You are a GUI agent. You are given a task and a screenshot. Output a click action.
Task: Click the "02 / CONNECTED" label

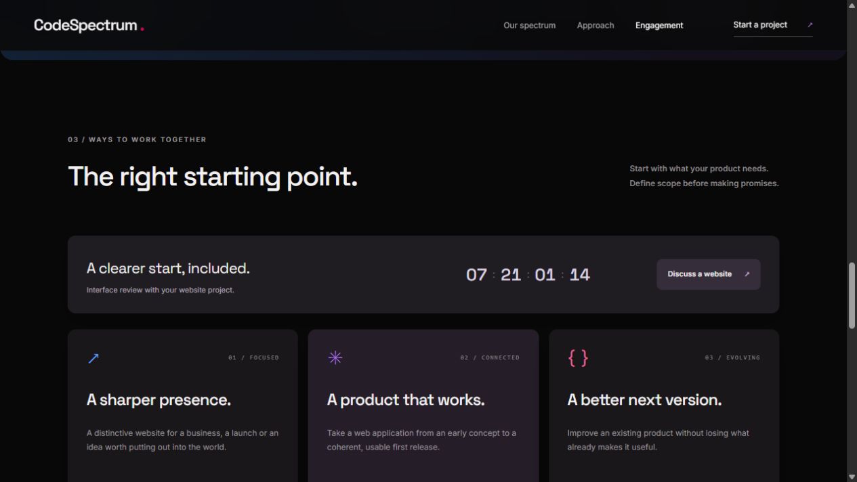pyautogui.click(x=490, y=357)
